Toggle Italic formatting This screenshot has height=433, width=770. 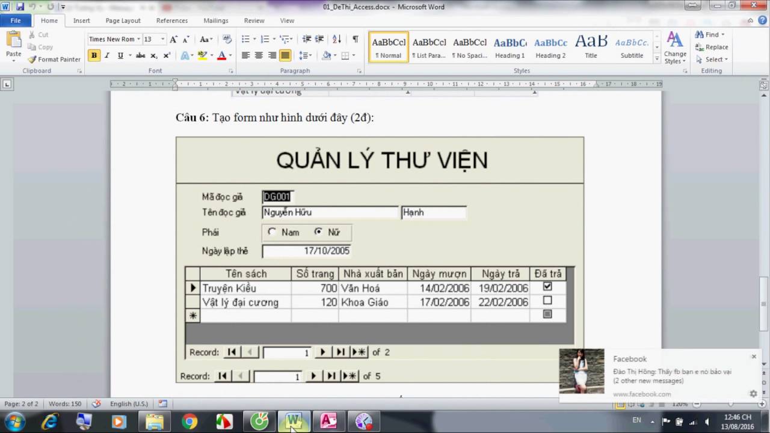point(107,55)
